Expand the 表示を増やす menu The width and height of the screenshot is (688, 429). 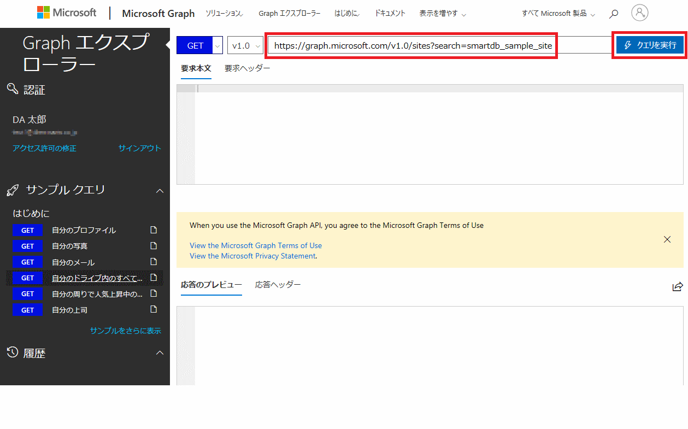point(443,13)
